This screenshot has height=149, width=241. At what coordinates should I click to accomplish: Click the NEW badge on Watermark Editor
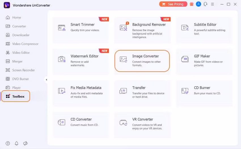pos(104,51)
